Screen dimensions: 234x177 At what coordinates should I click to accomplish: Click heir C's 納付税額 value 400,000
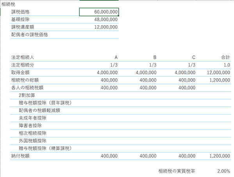(x=177, y=156)
